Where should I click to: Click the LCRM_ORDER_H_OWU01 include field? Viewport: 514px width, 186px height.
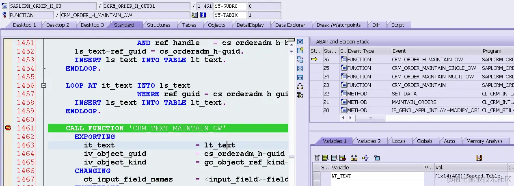click(147, 6)
